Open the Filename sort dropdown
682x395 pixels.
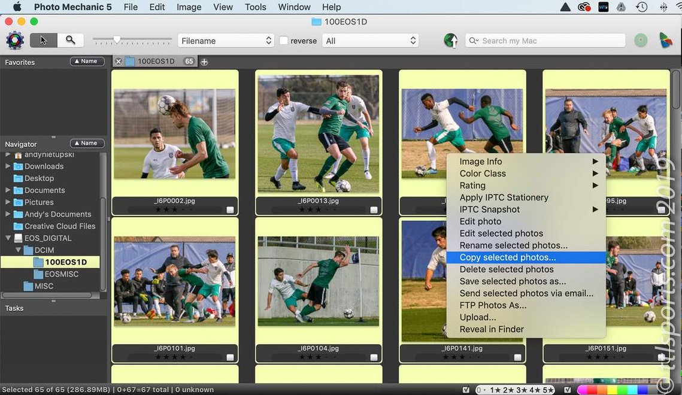click(226, 41)
